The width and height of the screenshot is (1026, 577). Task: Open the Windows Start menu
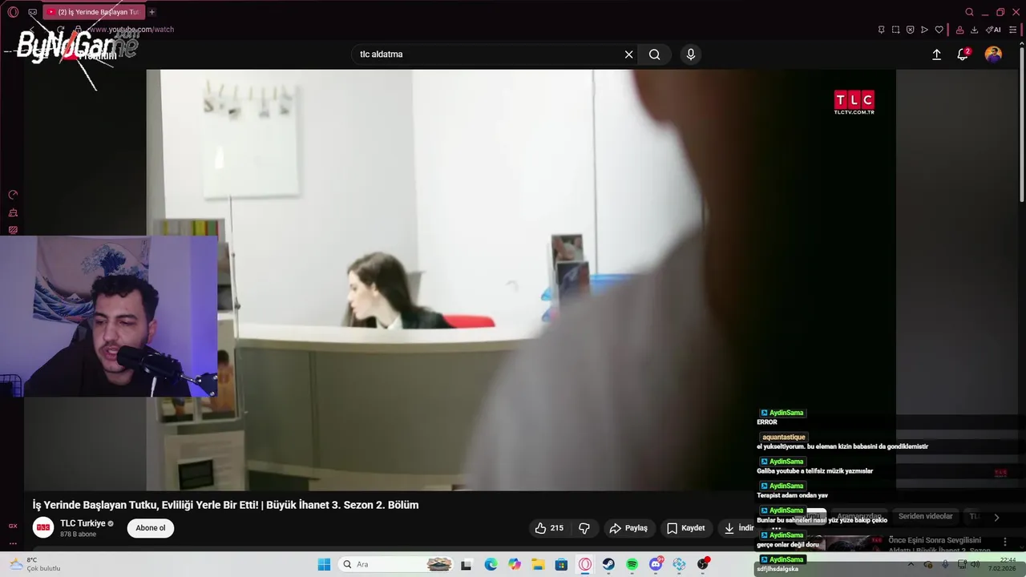point(324,564)
